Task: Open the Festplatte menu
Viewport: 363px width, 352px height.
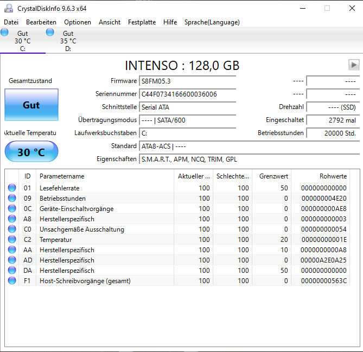Action: [142, 22]
